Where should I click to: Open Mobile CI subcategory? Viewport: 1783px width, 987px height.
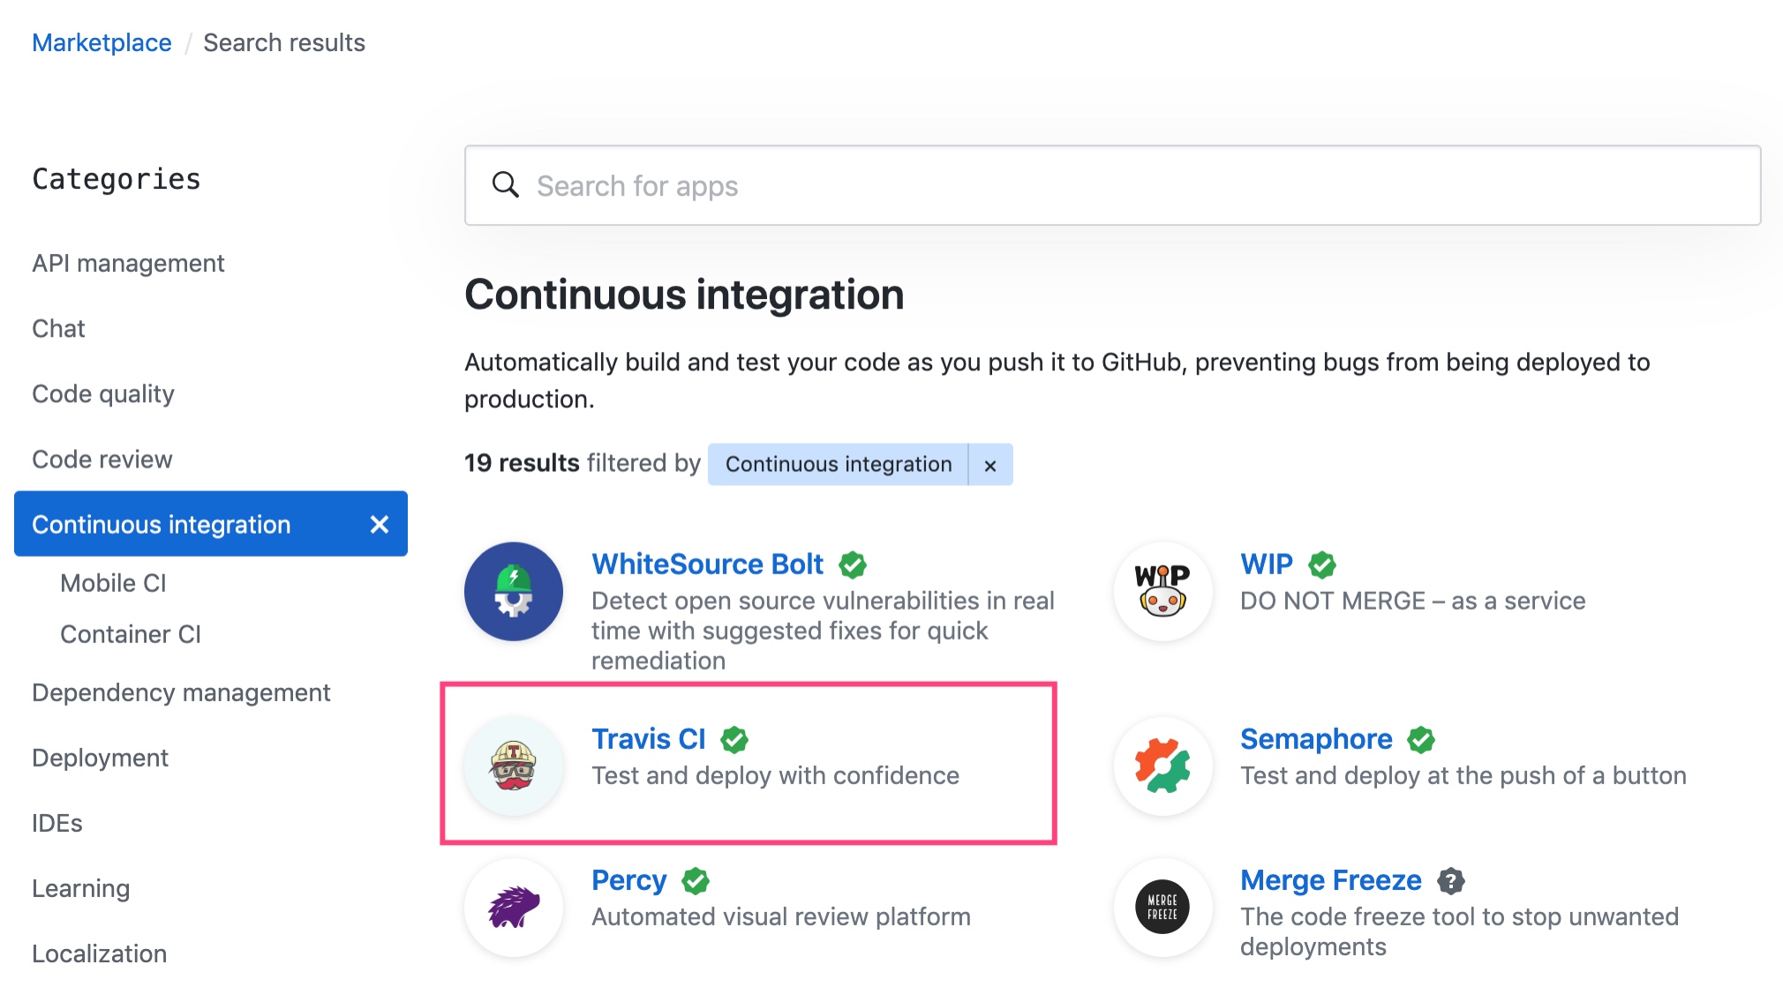[x=113, y=583]
